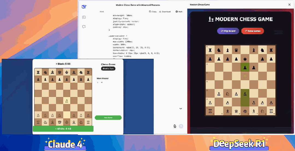Select the white pawn on b3 of DeepSeek's board
Screen dimensions: 295x151
click(219, 94)
